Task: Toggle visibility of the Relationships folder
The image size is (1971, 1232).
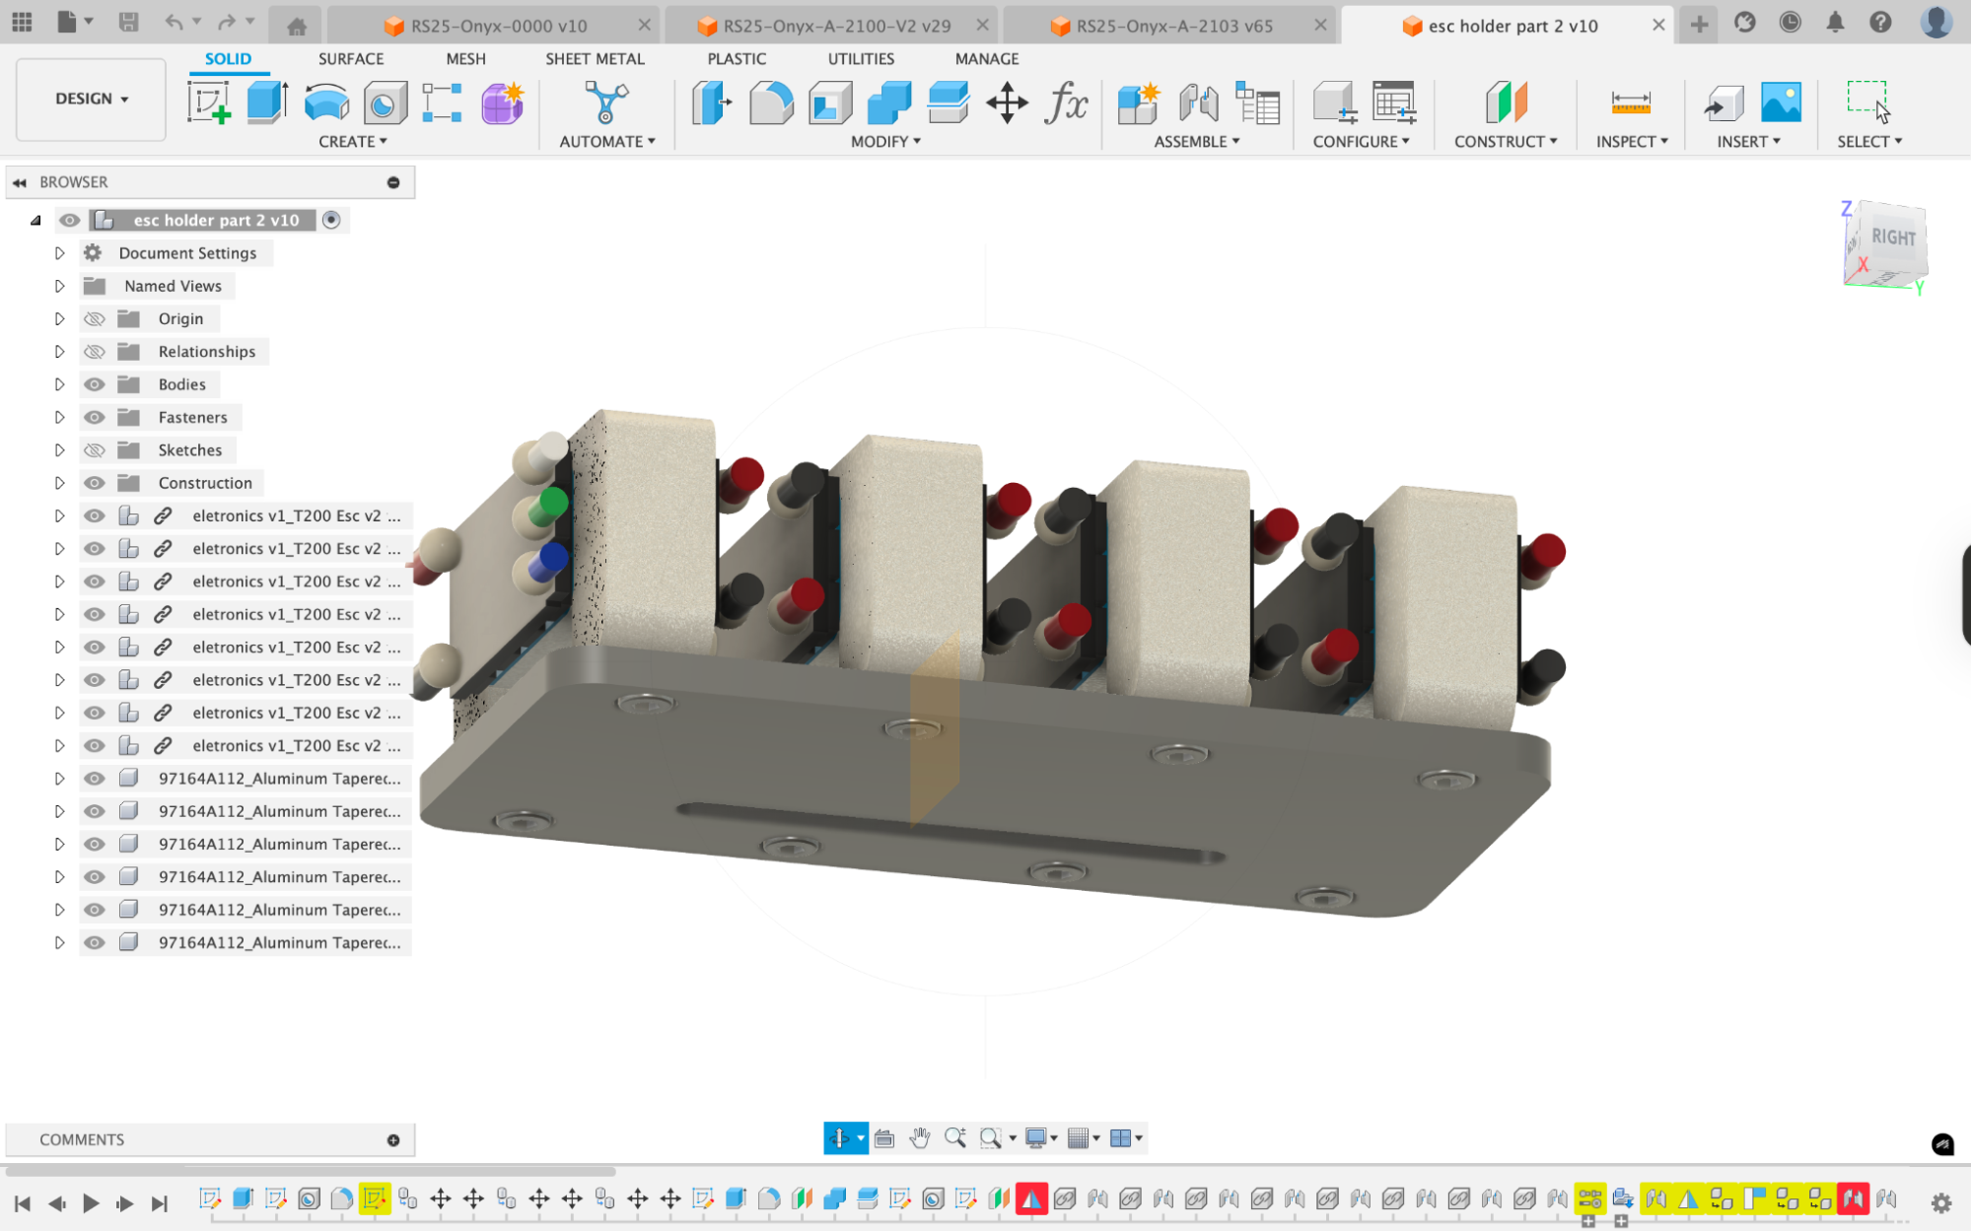Action: coord(95,352)
